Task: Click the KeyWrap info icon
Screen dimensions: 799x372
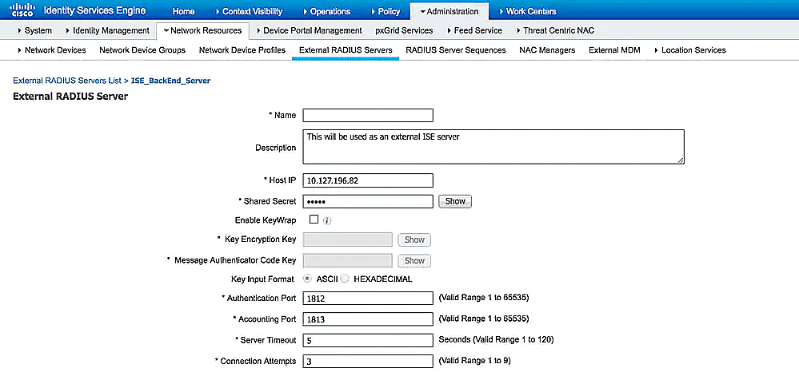Action: point(327,221)
